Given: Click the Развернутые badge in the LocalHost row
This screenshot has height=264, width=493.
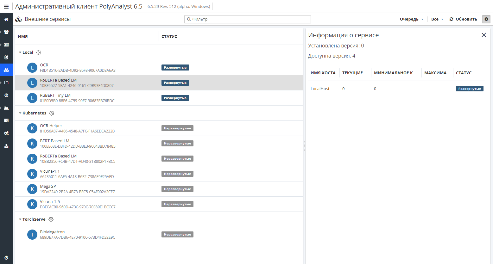Looking at the screenshot, I should [x=470, y=89].
